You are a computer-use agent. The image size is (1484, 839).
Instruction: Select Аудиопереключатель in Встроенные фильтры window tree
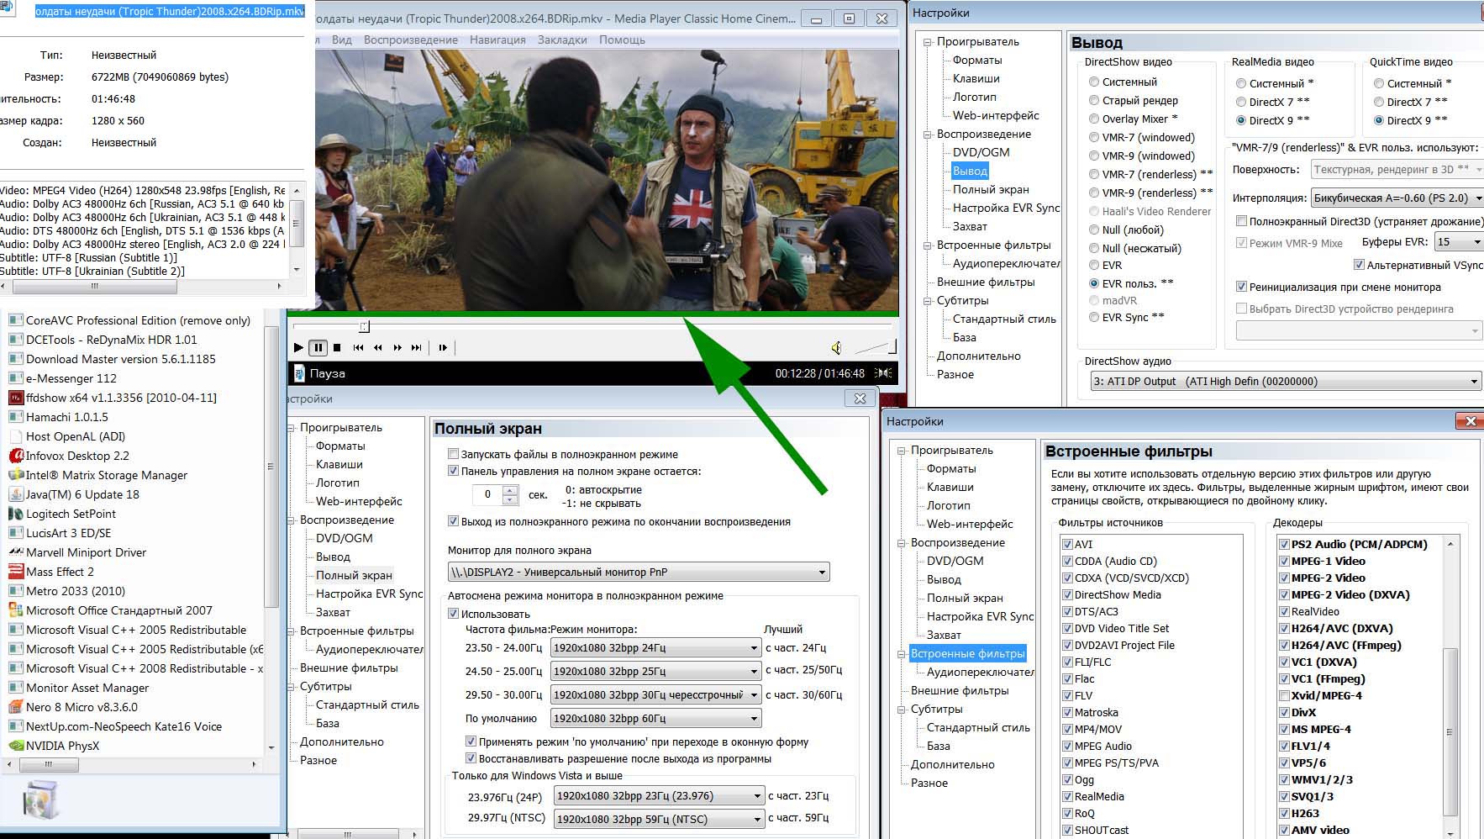point(980,672)
